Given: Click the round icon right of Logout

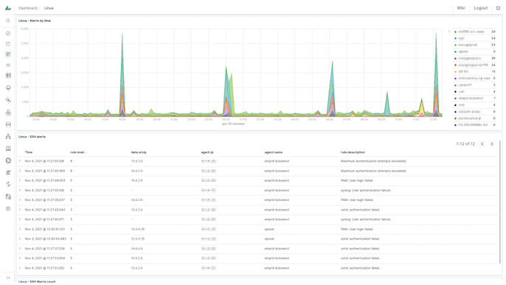Looking at the screenshot, I should point(498,8).
